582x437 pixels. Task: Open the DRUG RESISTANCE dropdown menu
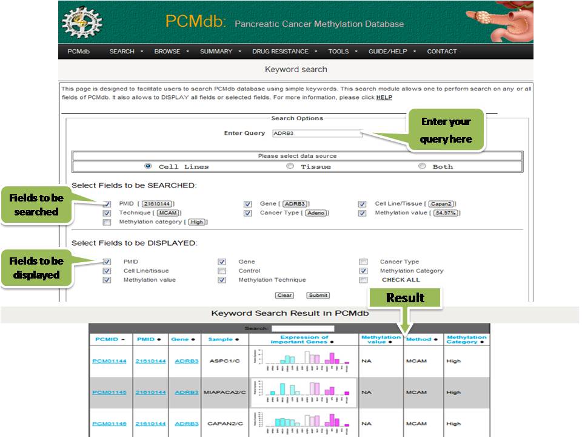click(284, 52)
